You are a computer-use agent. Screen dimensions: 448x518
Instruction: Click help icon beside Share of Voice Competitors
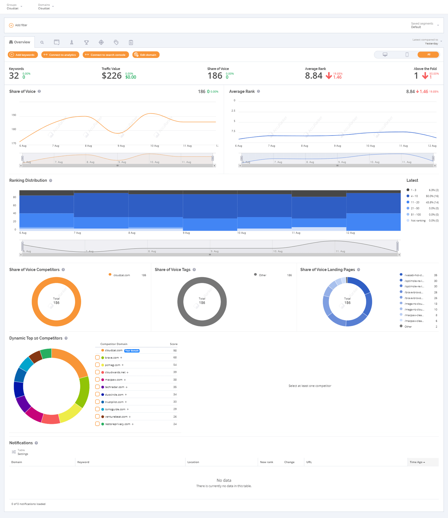[63, 270]
